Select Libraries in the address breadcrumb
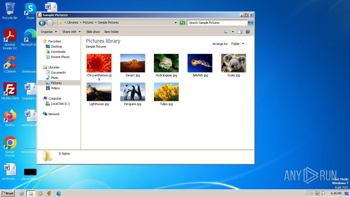Image resolution: width=350 pixels, height=197 pixels. coord(73,23)
